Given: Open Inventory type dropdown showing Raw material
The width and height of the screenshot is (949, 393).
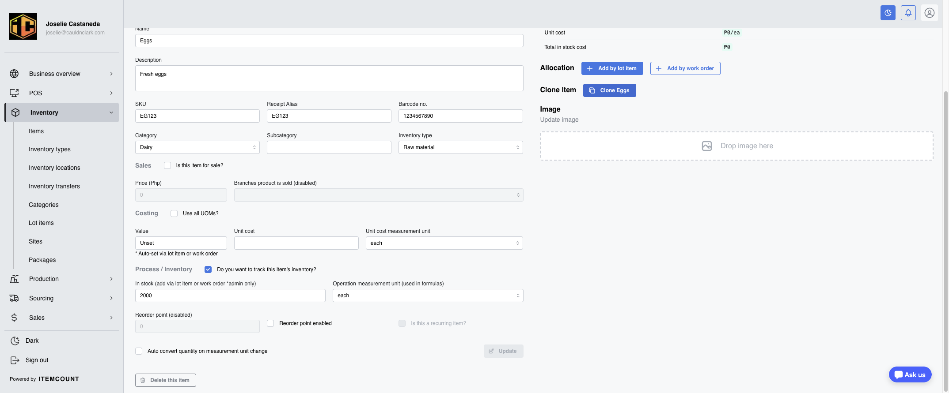Looking at the screenshot, I should point(461,147).
